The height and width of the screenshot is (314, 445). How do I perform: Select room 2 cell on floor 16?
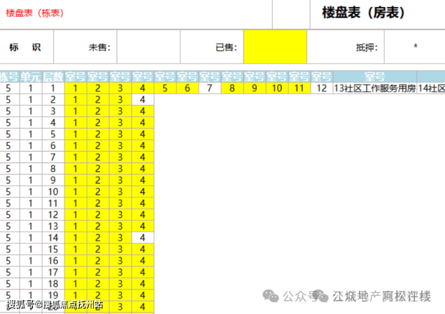pos(97,260)
